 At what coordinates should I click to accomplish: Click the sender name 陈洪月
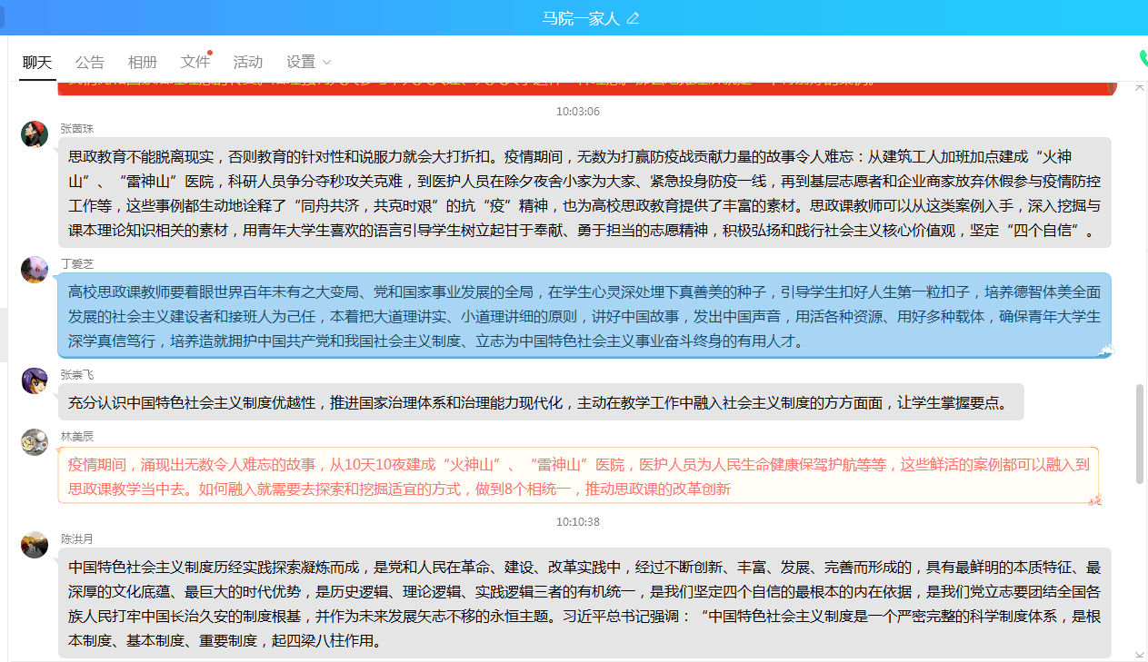point(77,538)
